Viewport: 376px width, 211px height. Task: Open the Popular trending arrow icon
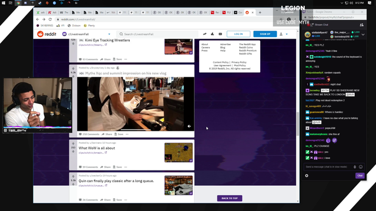click(204, 34)
